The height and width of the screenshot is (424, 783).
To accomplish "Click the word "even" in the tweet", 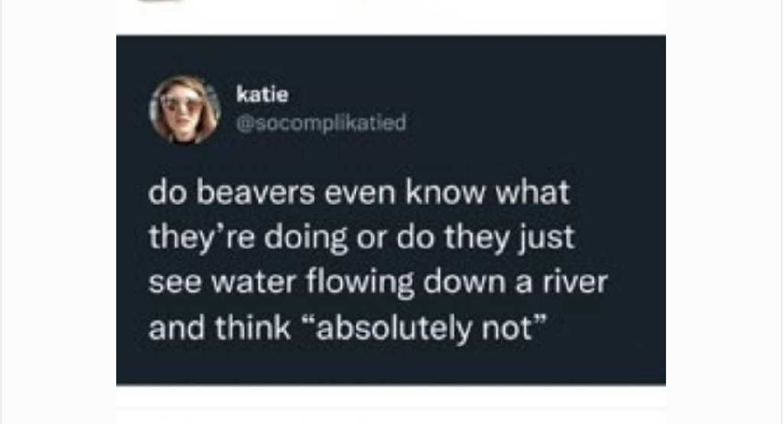I will [360, 193].
